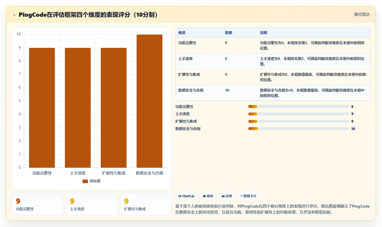Open the 扩展性与集成 data card showing 9
Image resolution: width=382 pixels, height=227 pixels.
tap(146, 204)
